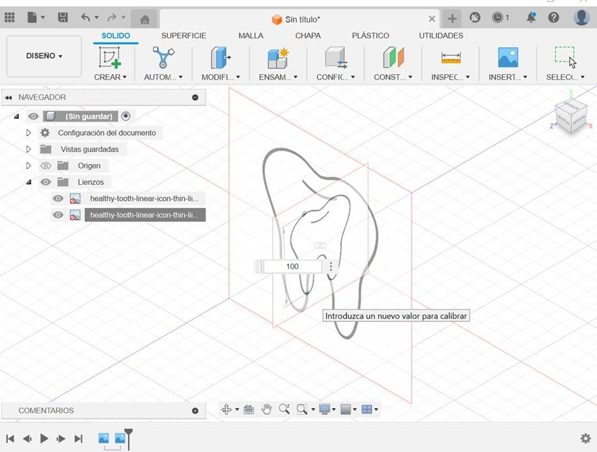Click the Configure icon
Viewport: 597px width, 452px height.
[336, 57]
